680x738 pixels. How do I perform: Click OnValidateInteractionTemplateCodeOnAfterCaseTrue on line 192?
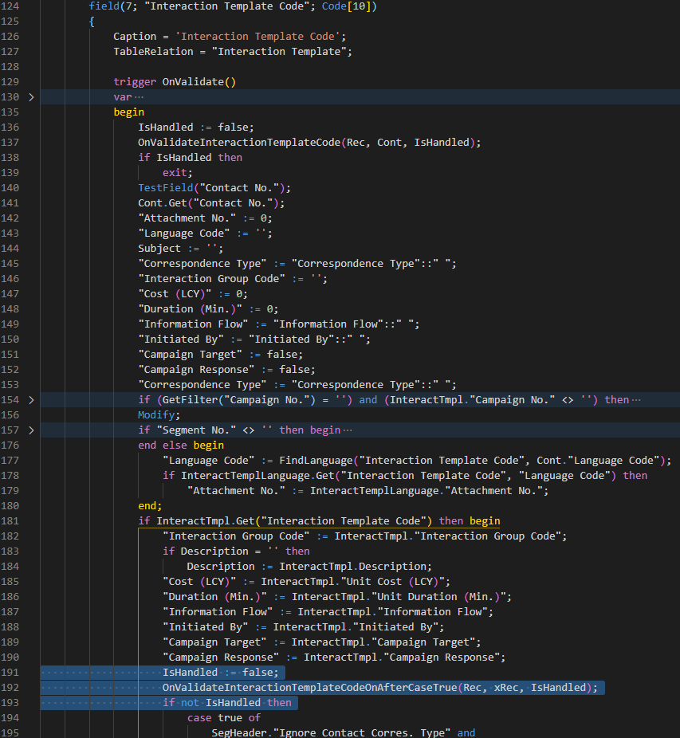pos(309,688)
